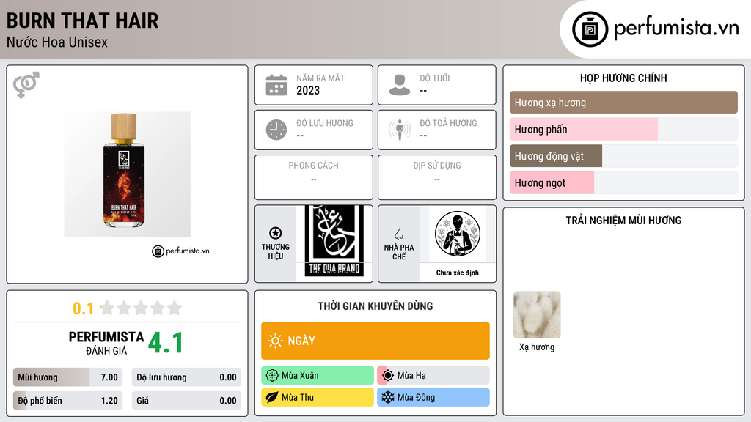
Task: Click the calendar icon beside Năm ra mắt
Action: point(276,85)
